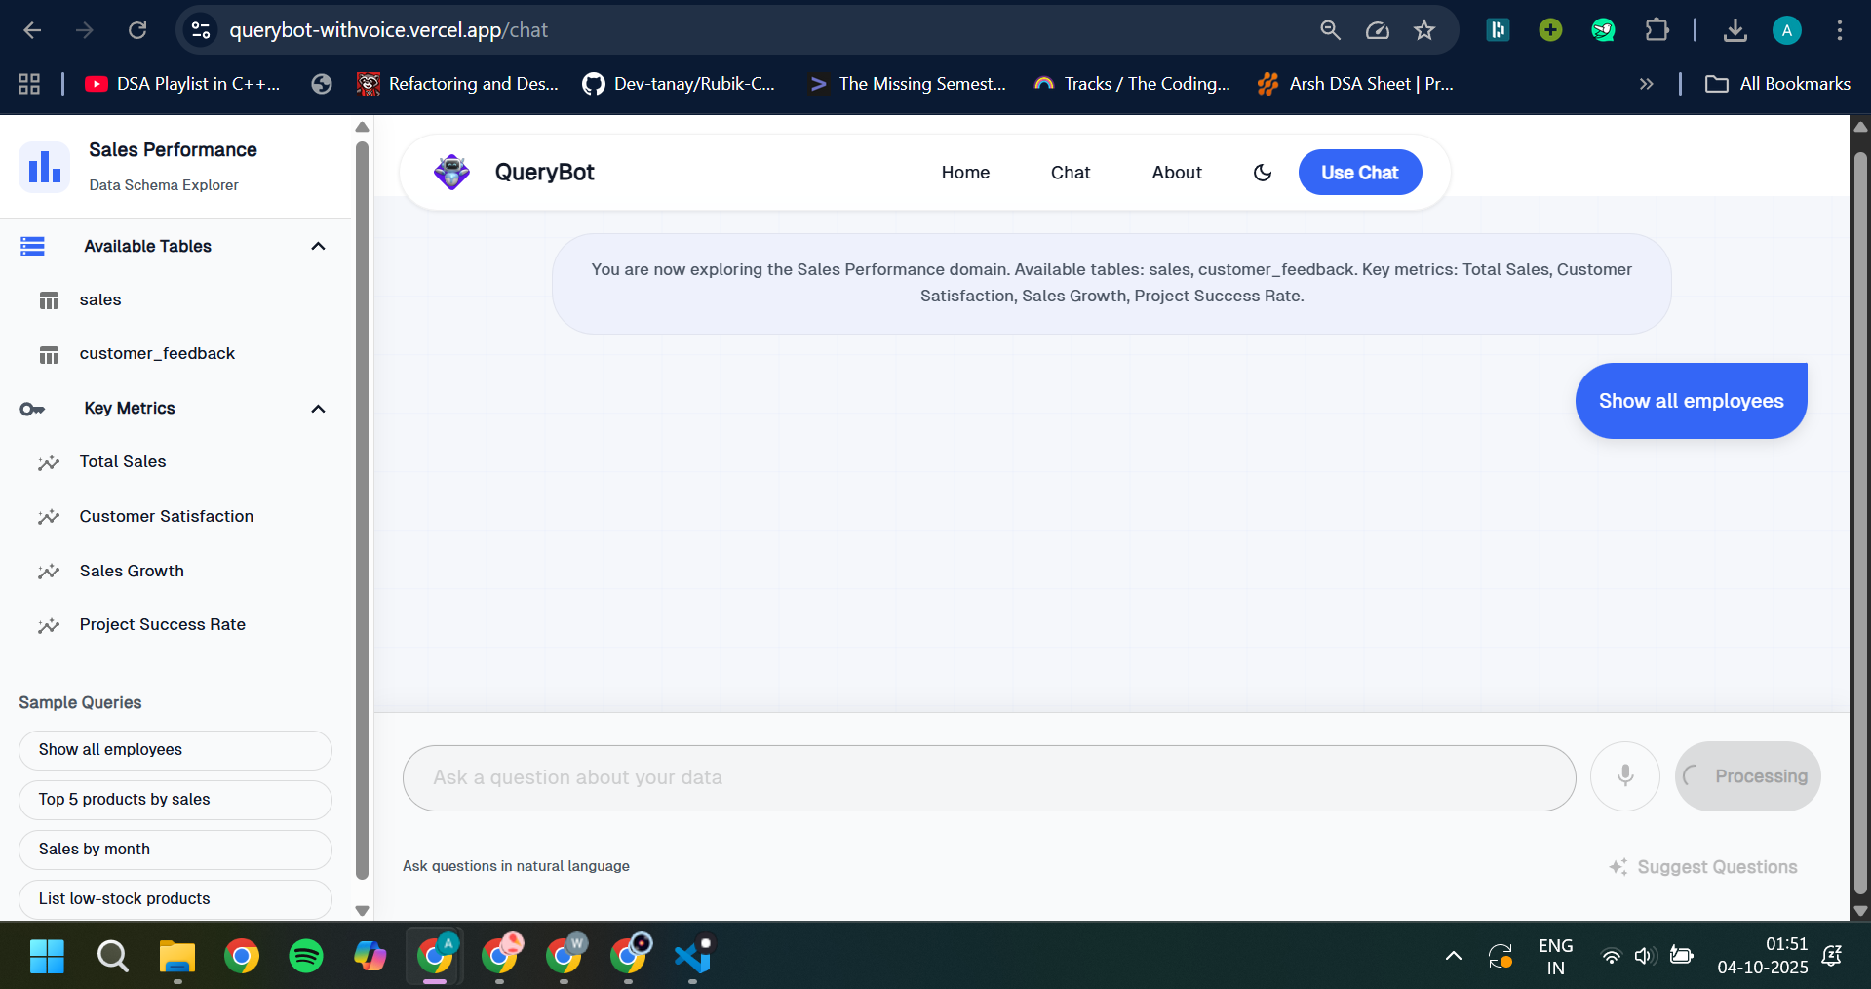
Task: Click the sample query Show all employees
Action: point(175,750)
